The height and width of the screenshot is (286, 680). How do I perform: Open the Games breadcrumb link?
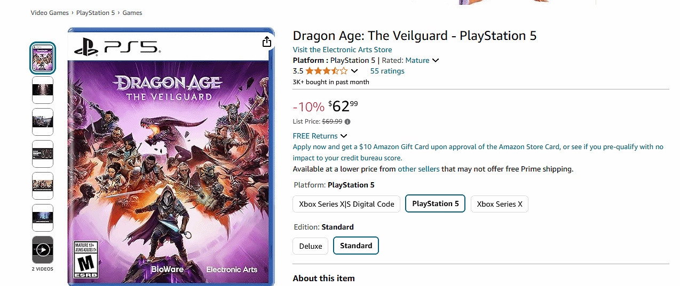(x=132, y=12)
